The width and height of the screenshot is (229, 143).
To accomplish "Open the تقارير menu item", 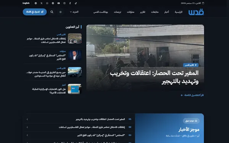I will coord(142,12).
